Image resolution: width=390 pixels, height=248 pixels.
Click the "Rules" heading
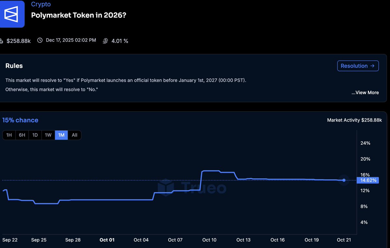point(14,66)
